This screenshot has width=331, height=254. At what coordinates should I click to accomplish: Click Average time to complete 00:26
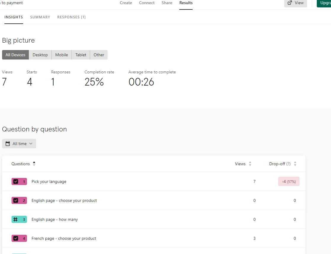click(x=141, y=82)
